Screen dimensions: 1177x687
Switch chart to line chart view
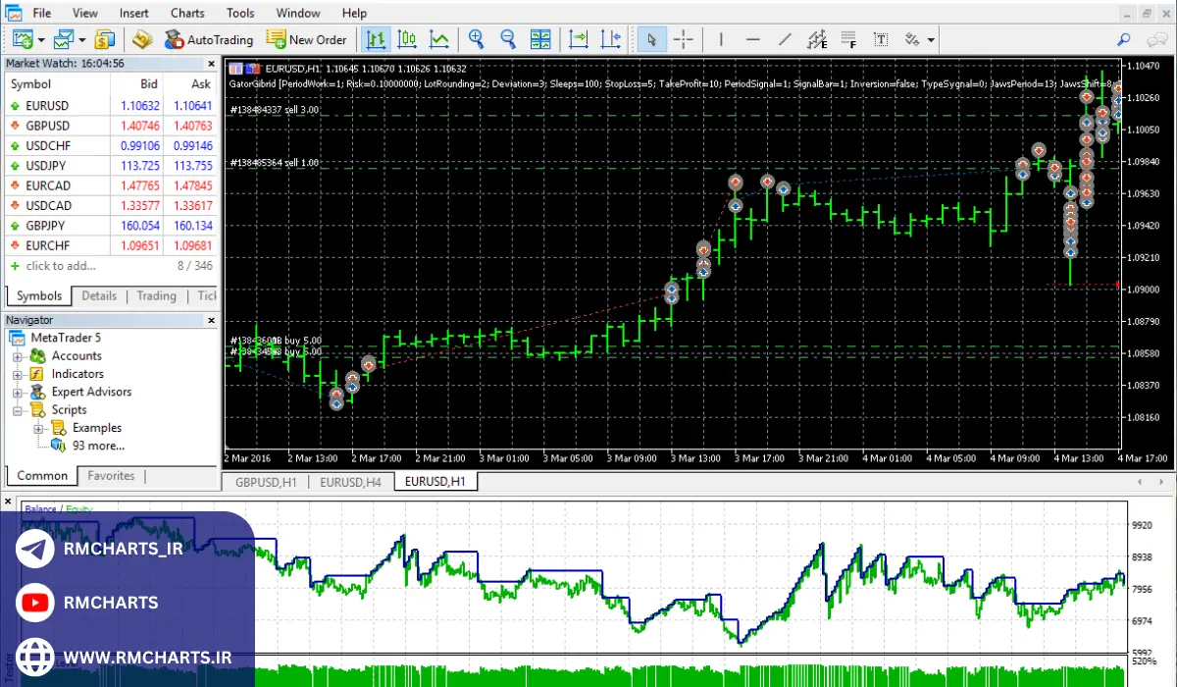tap(439, 39)
